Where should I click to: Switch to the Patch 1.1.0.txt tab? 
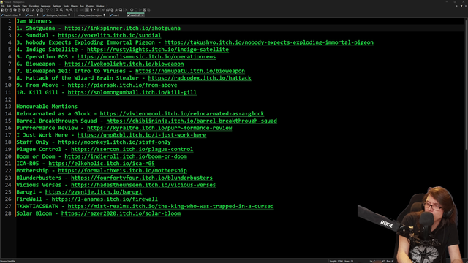point(12,15)
